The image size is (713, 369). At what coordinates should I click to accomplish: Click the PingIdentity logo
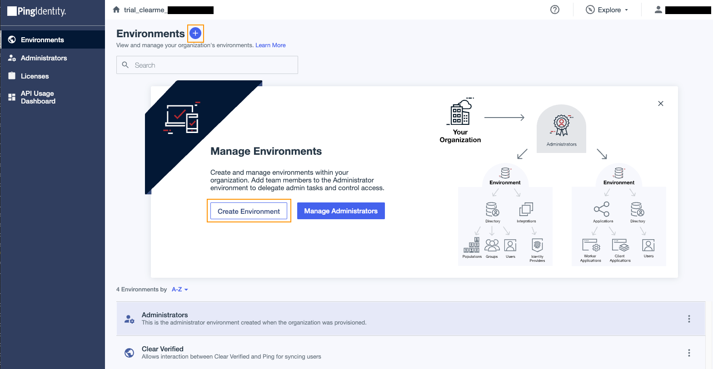pos(37,11)
